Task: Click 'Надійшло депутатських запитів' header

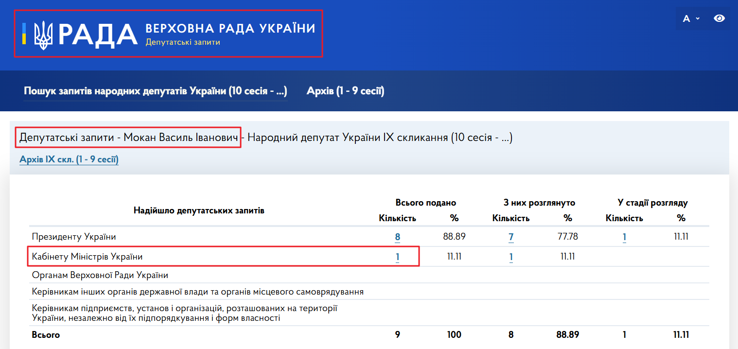Action: click(199, 210)
